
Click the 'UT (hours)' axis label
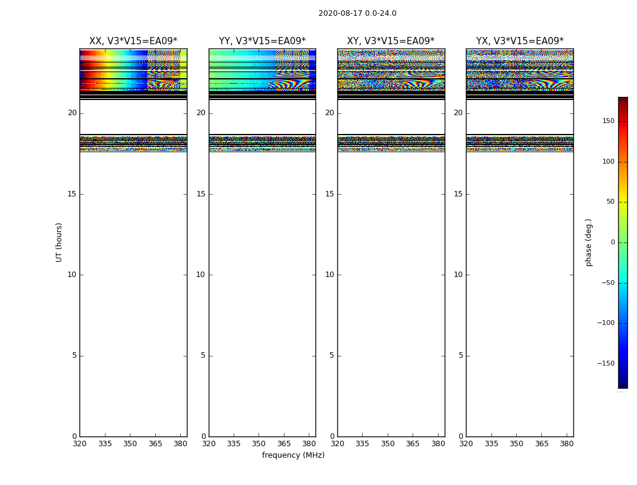point(59,242)
